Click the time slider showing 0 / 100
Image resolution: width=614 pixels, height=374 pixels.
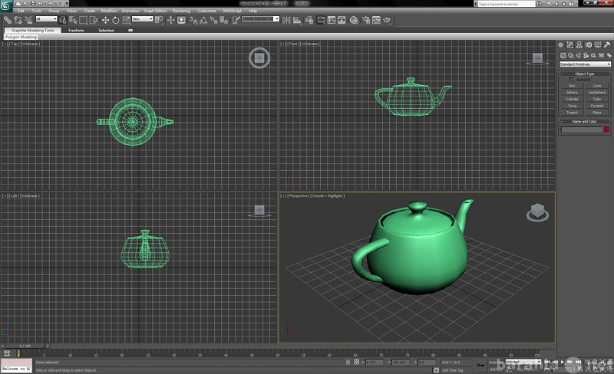pos(25,346)
